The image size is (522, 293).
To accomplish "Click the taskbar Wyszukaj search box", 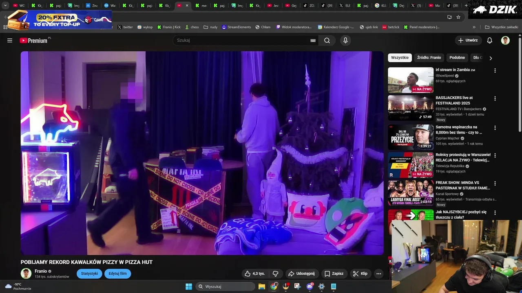I will coord(226,286).
